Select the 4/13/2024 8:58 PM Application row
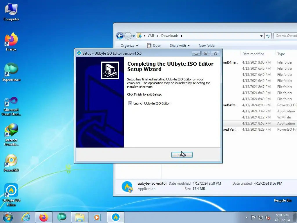Viewport: 297px width, 223px height. [260, 123]
